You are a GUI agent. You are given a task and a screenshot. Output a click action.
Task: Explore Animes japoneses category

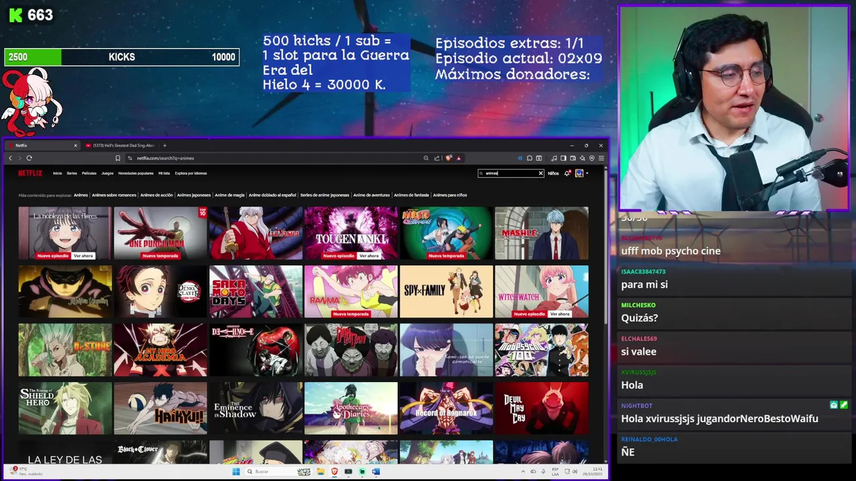pyautogui.click(x=194, y=195)
